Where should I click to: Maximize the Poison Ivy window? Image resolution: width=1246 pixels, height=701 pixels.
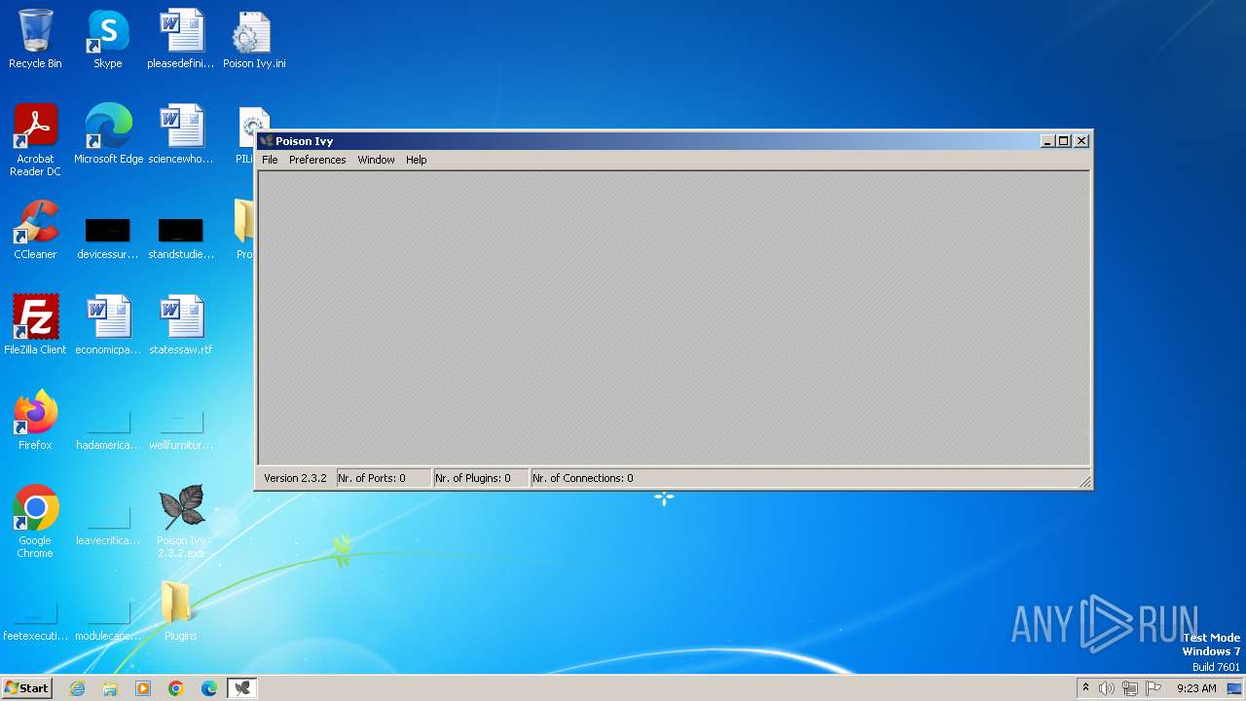point(1064,141)
